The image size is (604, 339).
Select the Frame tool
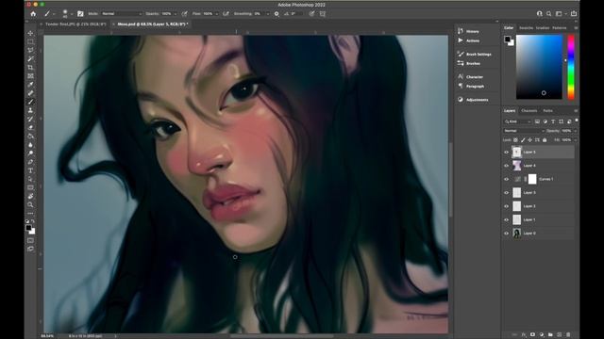[x=30, y=76]
